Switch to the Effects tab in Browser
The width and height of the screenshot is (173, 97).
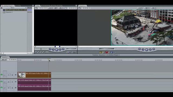pos(18,6)
